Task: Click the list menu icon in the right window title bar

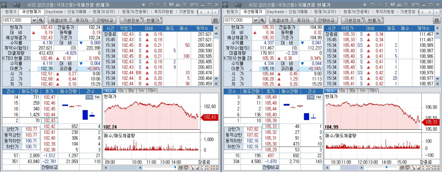Action: [406, 5]
